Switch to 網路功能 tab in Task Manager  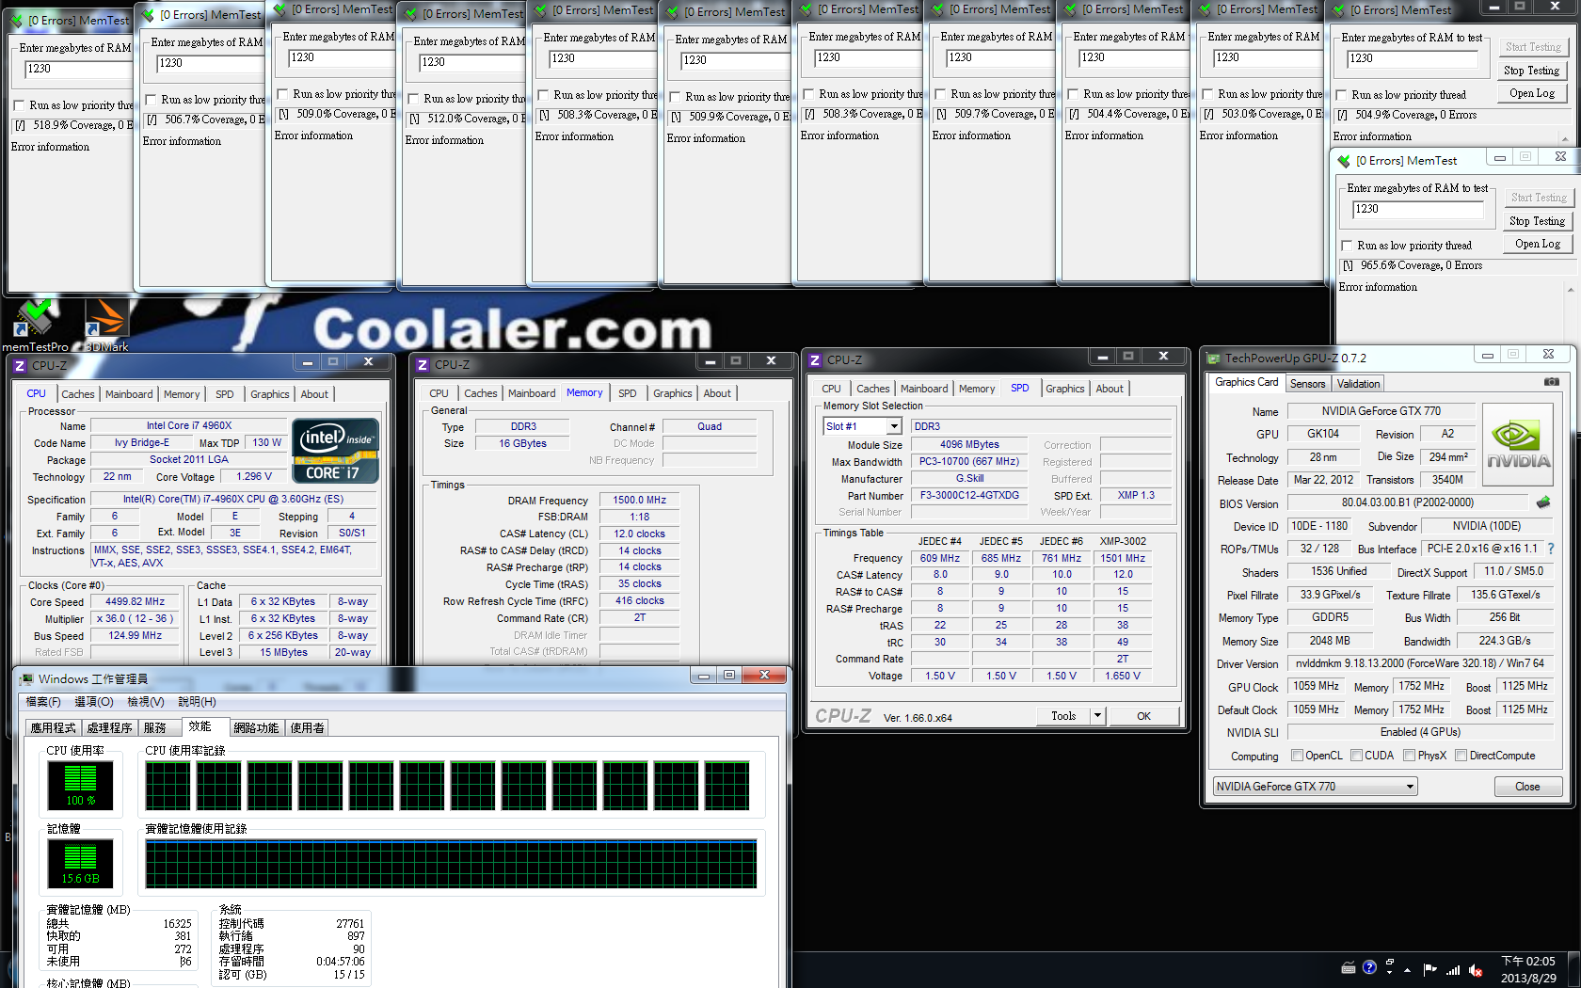tap(256, 728)
